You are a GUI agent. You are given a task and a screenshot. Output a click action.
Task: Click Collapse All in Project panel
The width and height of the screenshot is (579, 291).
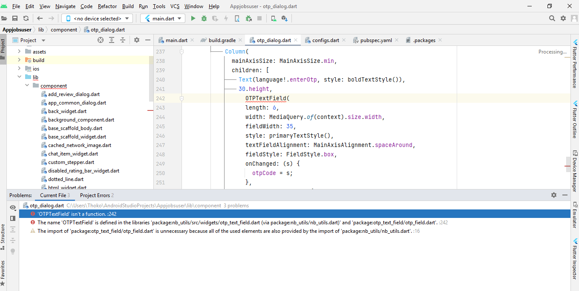pos(123,40)
